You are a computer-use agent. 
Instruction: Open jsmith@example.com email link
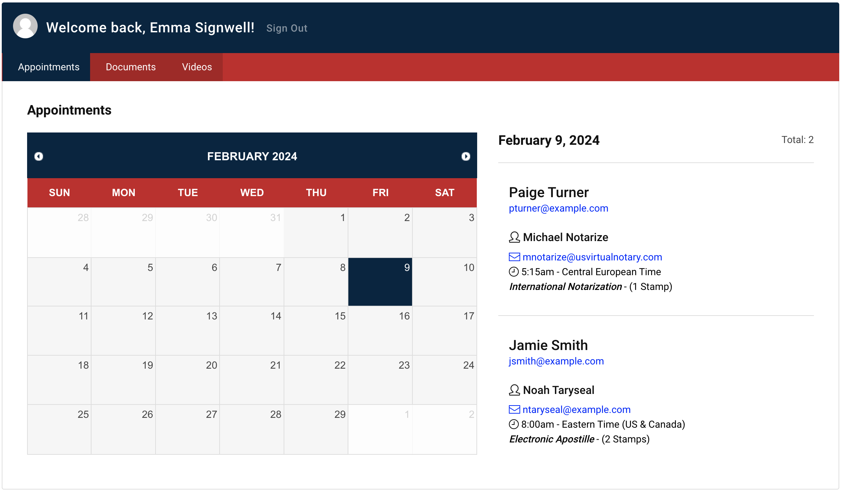point(556,361)
